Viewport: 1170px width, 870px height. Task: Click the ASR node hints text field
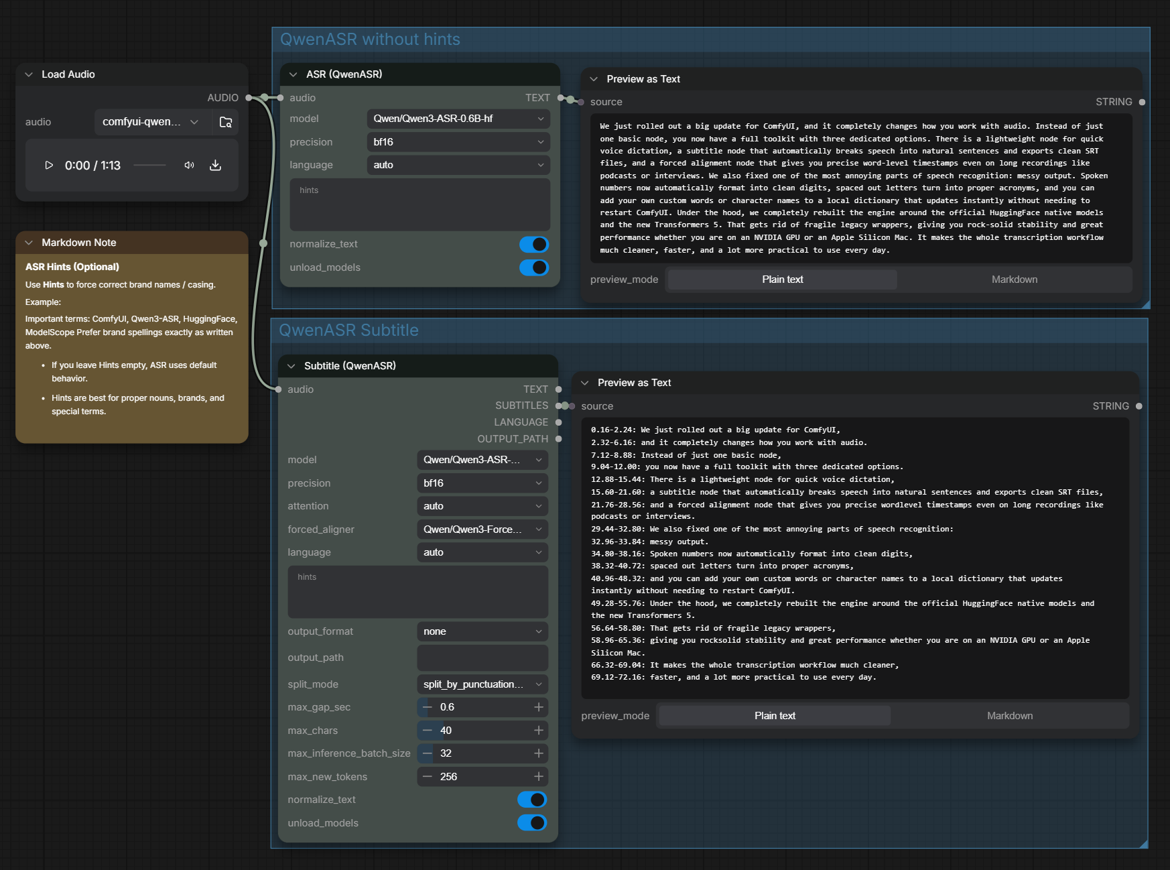coord(420,205)
